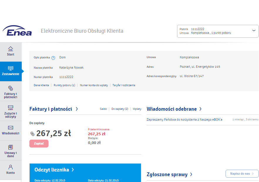Image resolution: width=259 pixels, height=182 pixels.
Task: Open Faktury i płatności sidebar icon
Action: click(x=11, y=88)
